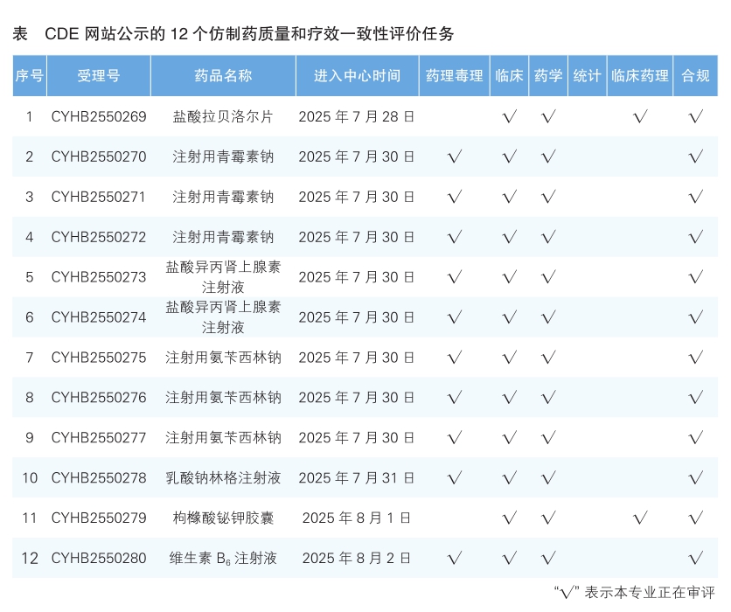This screenshot has height=612, width=731.
Task: Click acceptance number CYHB2550276
Action: tap(99, 398)
